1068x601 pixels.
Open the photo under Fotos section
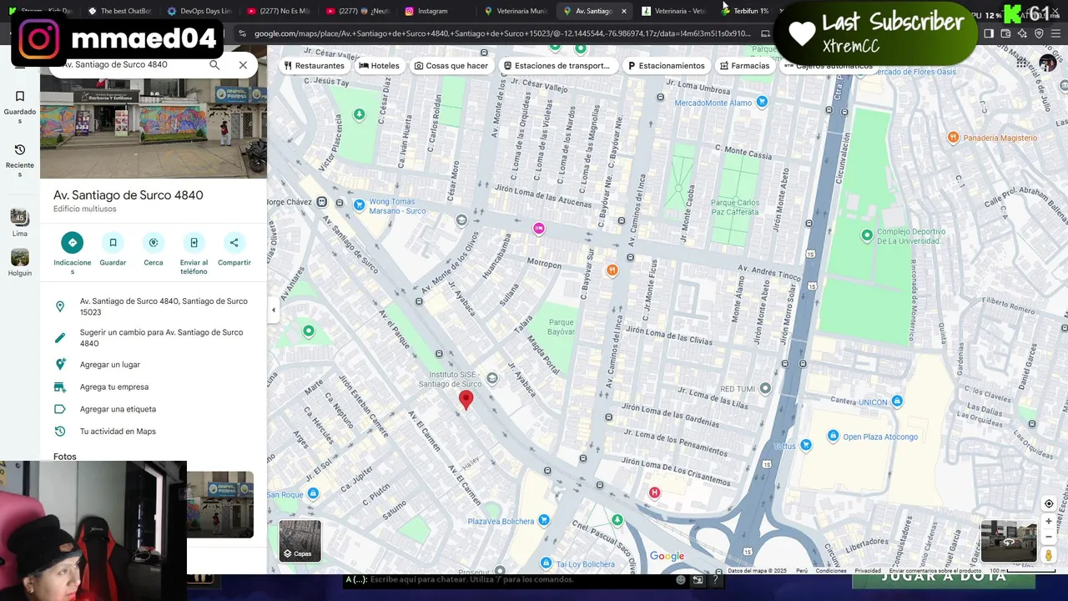click(x=219, y=504)
